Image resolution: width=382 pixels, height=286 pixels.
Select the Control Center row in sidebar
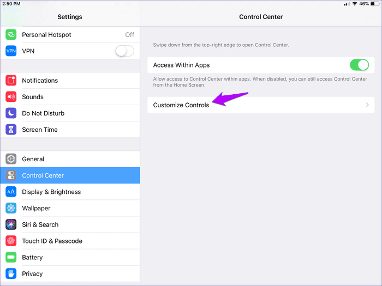[x=70, y=175]
